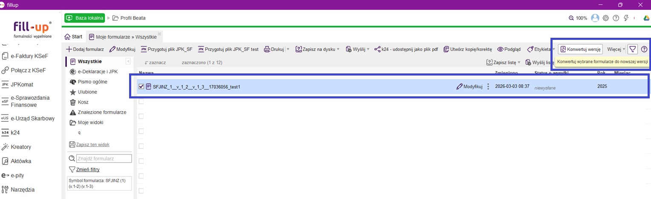Open Podgląd preview with eye icon

(x=509, y=49)
